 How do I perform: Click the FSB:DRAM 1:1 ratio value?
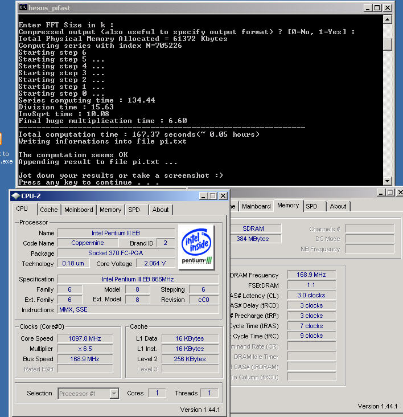pyautogui.click(x=311, y=285)
